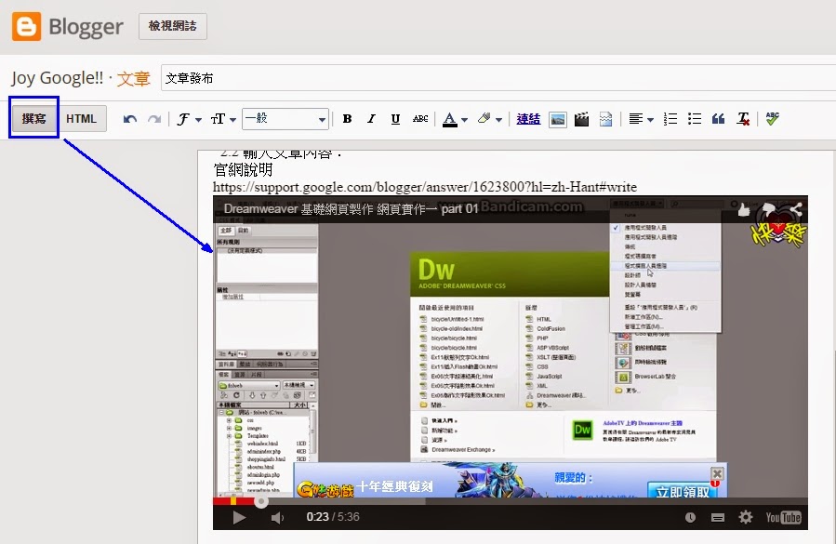This screenshot has width=836, height=544.
Task: Click the 文章 posts link
Action: click(133, 79)
